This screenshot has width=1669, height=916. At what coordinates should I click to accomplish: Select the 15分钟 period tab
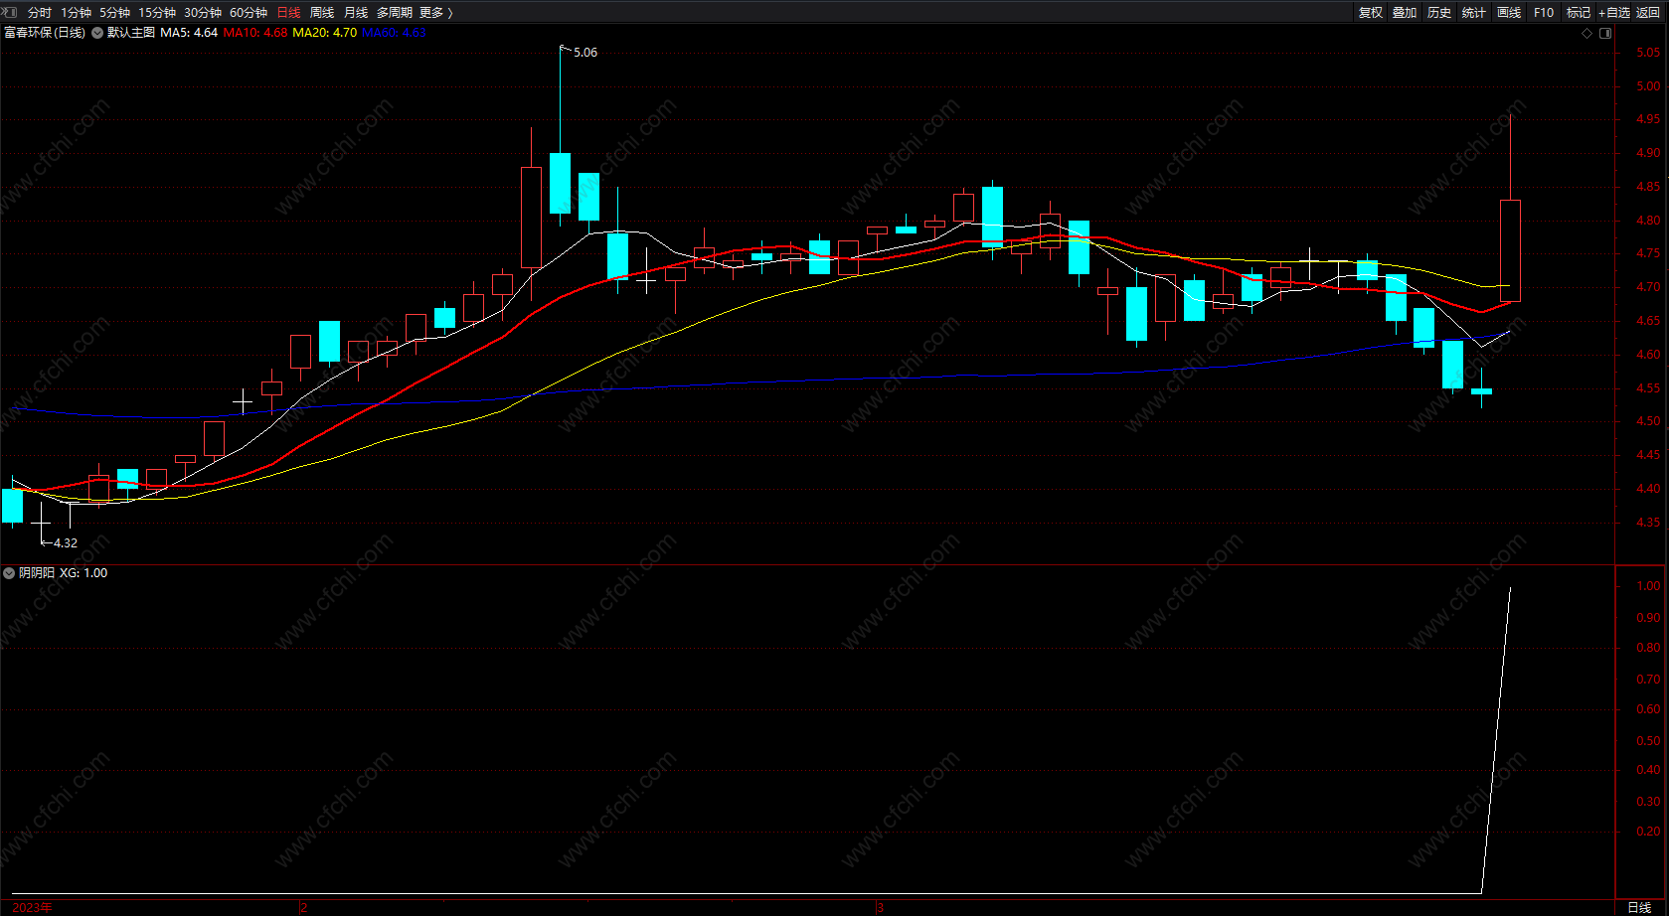[x=157, y=13]
